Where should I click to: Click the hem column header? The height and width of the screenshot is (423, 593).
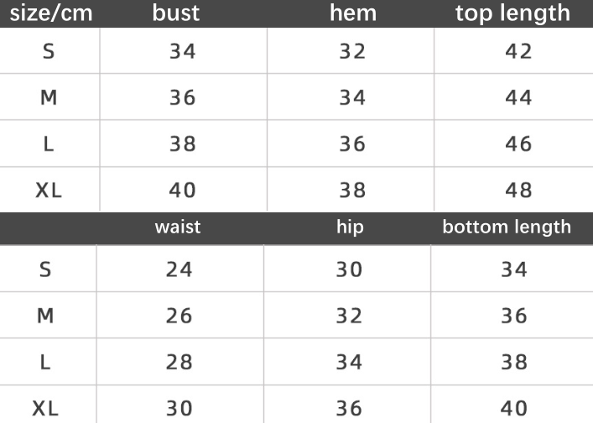point(352,13)
